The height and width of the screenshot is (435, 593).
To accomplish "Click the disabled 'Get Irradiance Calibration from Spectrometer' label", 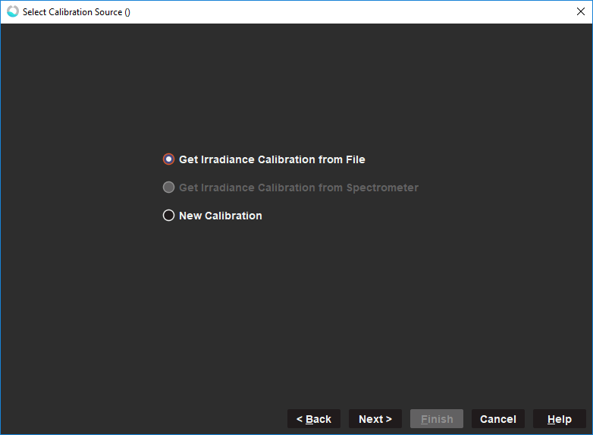I will pyautogui.click(x=298, y=188).
